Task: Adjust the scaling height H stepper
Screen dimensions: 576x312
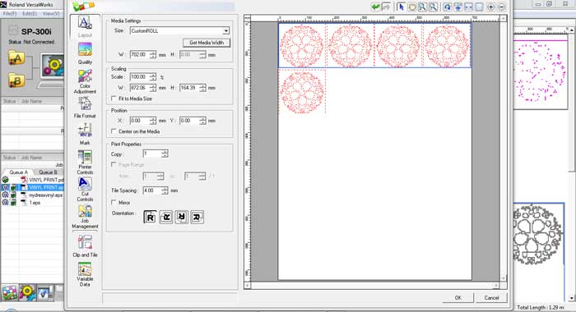Action: click(x=202, y=88)
